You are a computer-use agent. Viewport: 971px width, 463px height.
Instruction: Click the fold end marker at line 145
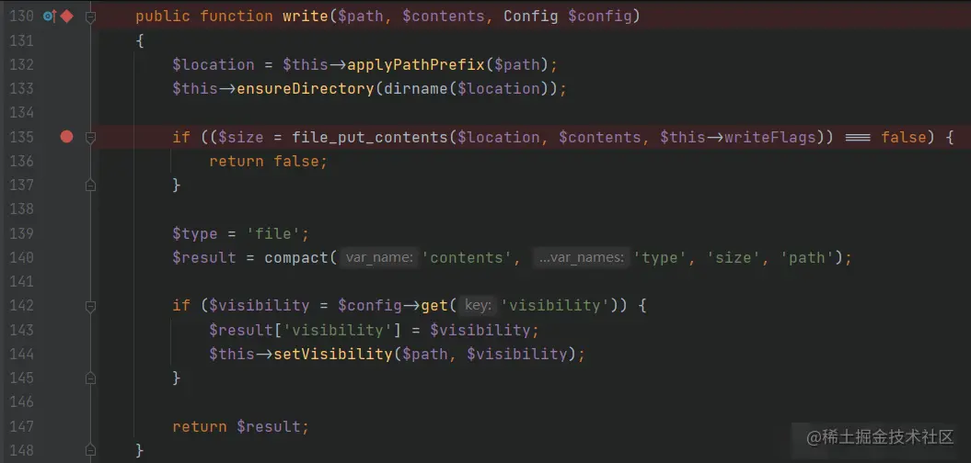click(x=90, y=378)
